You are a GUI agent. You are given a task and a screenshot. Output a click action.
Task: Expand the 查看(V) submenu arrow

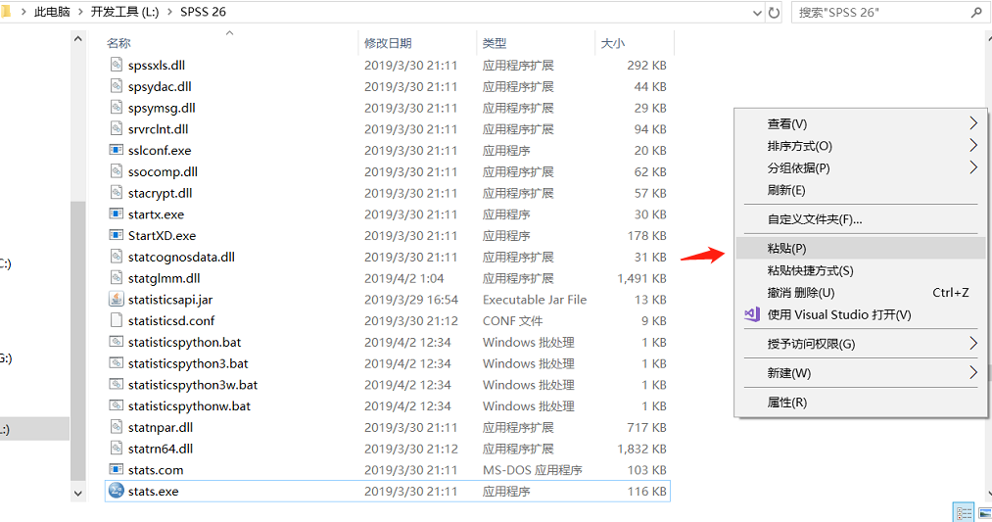tap(973, 122)
